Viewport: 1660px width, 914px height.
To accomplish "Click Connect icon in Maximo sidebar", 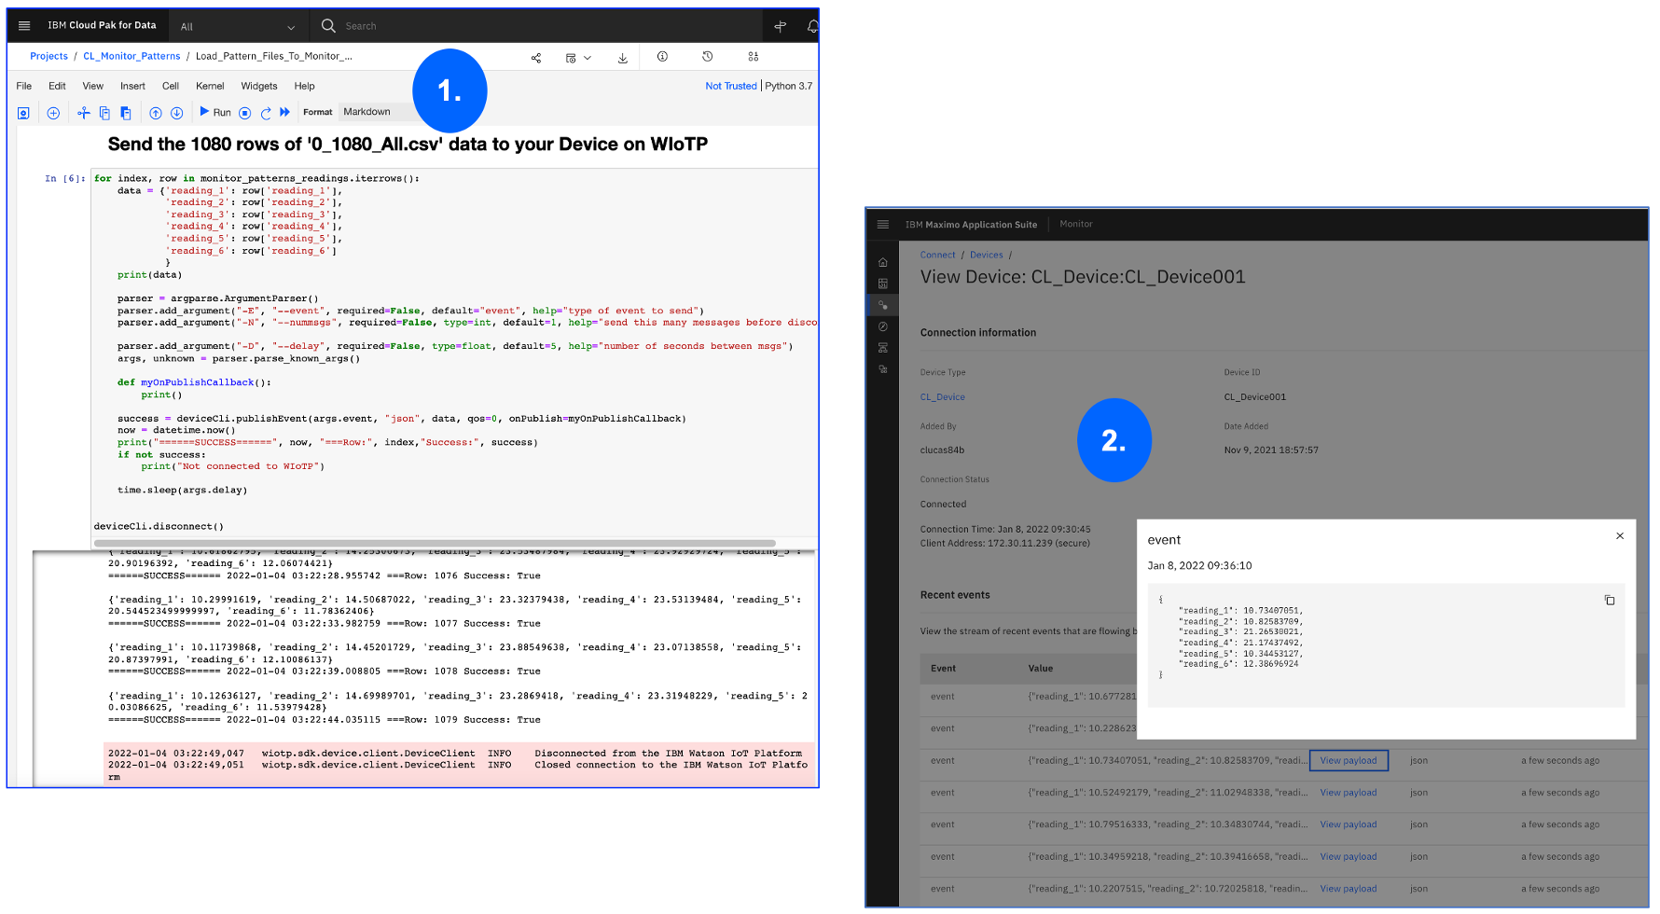I will click(x=883, y=305).
